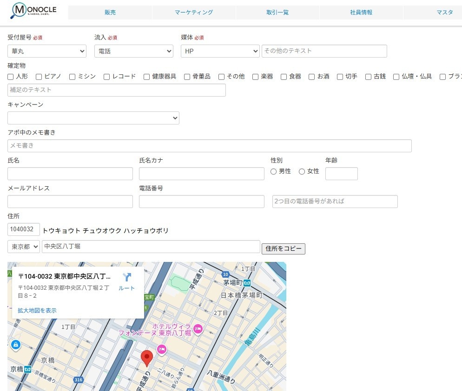Click the Kyobashi station metro icon

28,370
